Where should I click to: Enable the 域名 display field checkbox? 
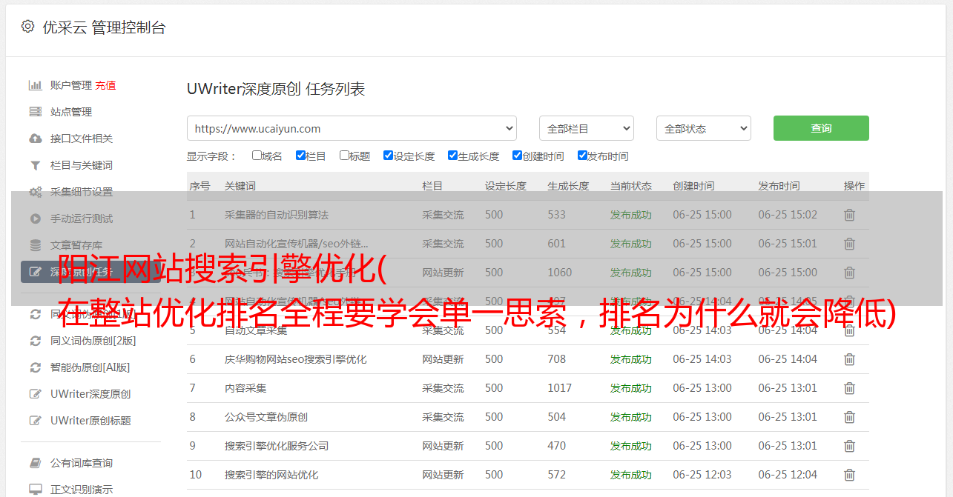pos(257,156)
